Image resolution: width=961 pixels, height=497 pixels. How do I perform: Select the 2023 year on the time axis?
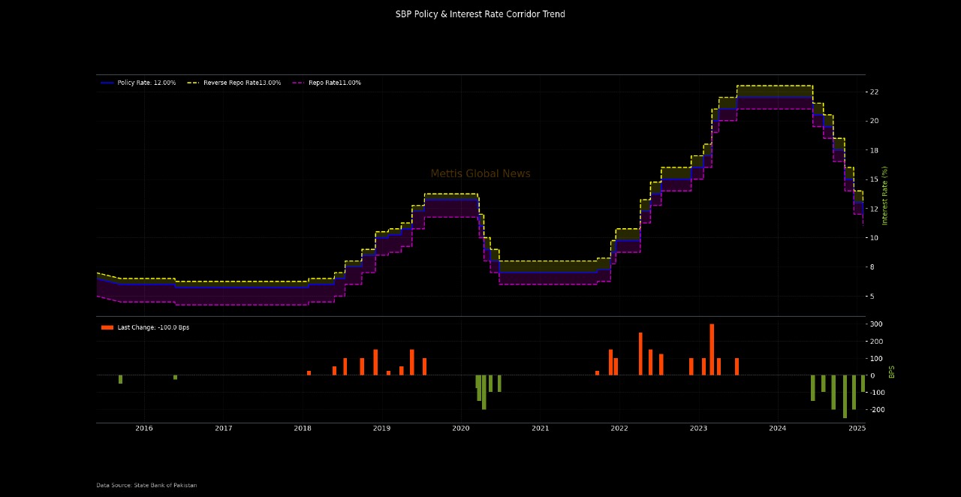click(698, 429)
